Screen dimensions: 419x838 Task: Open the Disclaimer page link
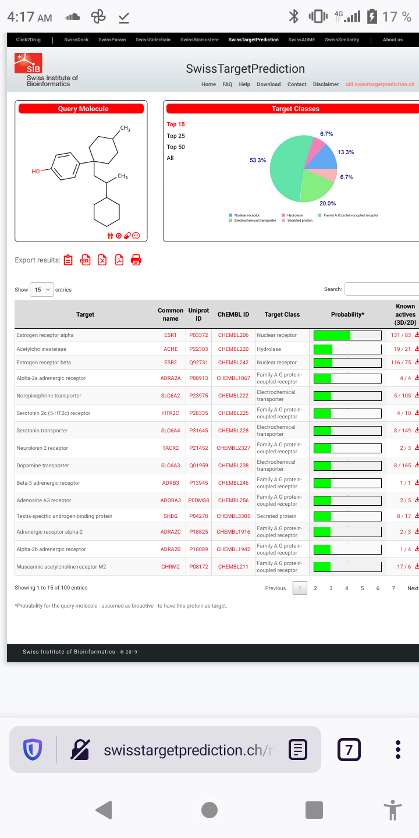pyautogui.click(x=326, y=84)
